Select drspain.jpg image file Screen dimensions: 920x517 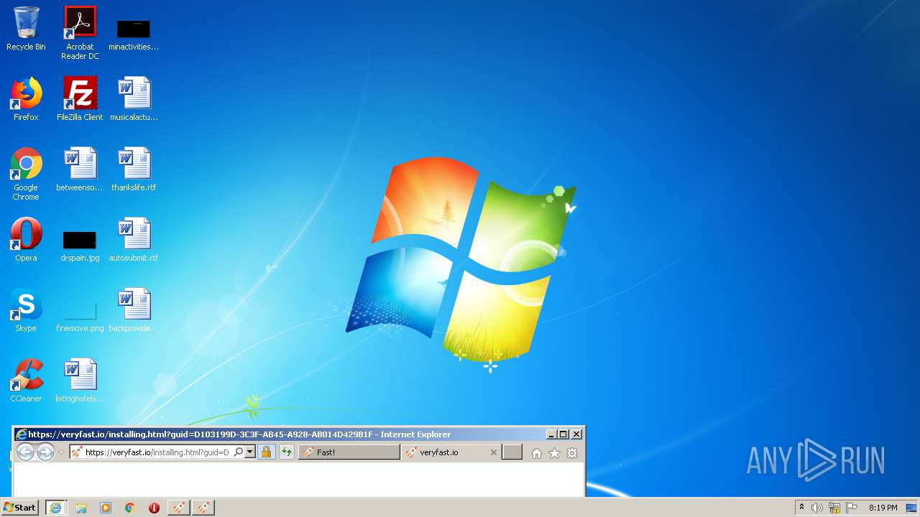pos(80,246)
